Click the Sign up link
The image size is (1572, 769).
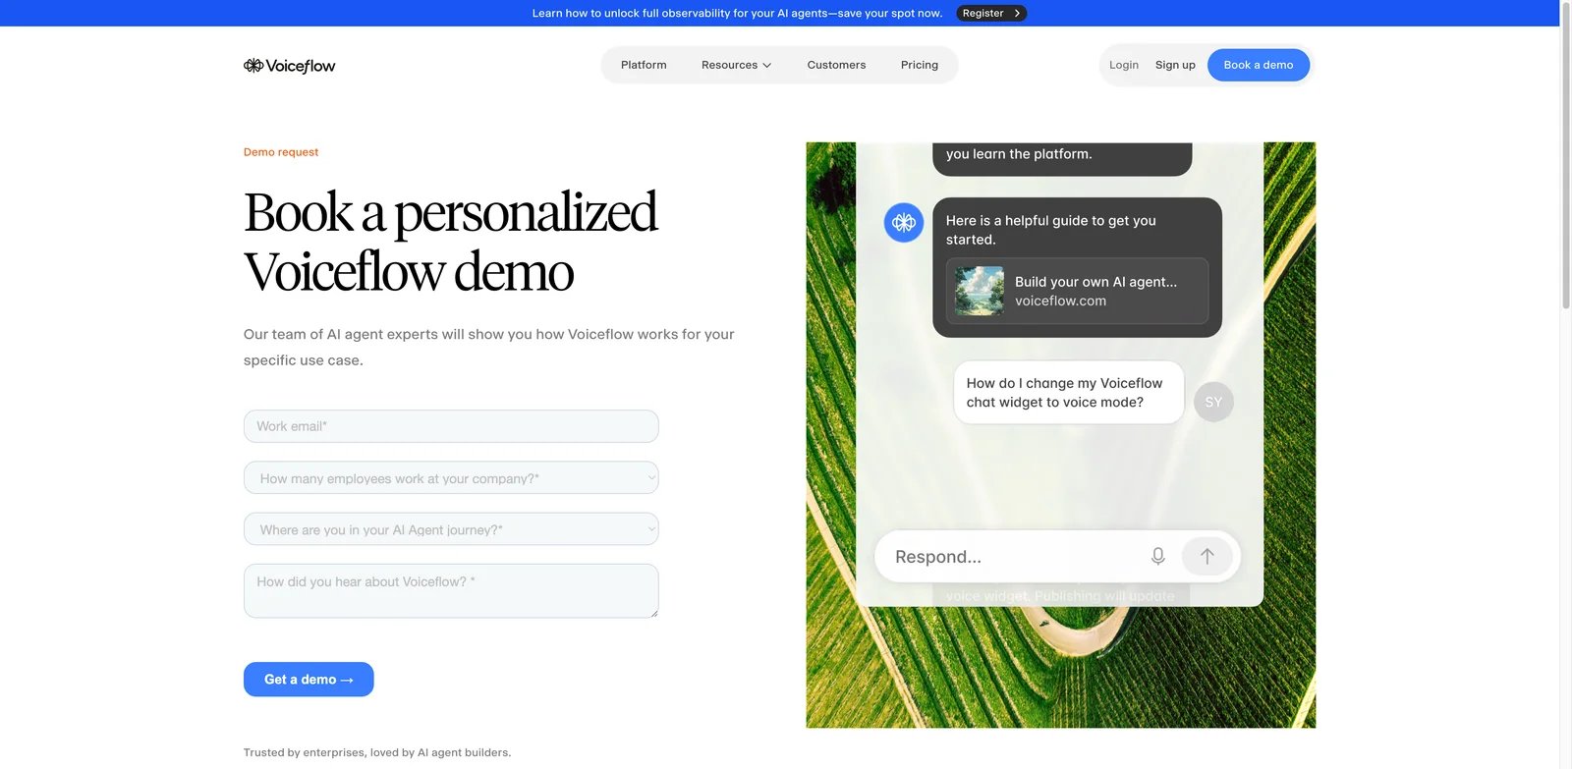(1175, 65)
